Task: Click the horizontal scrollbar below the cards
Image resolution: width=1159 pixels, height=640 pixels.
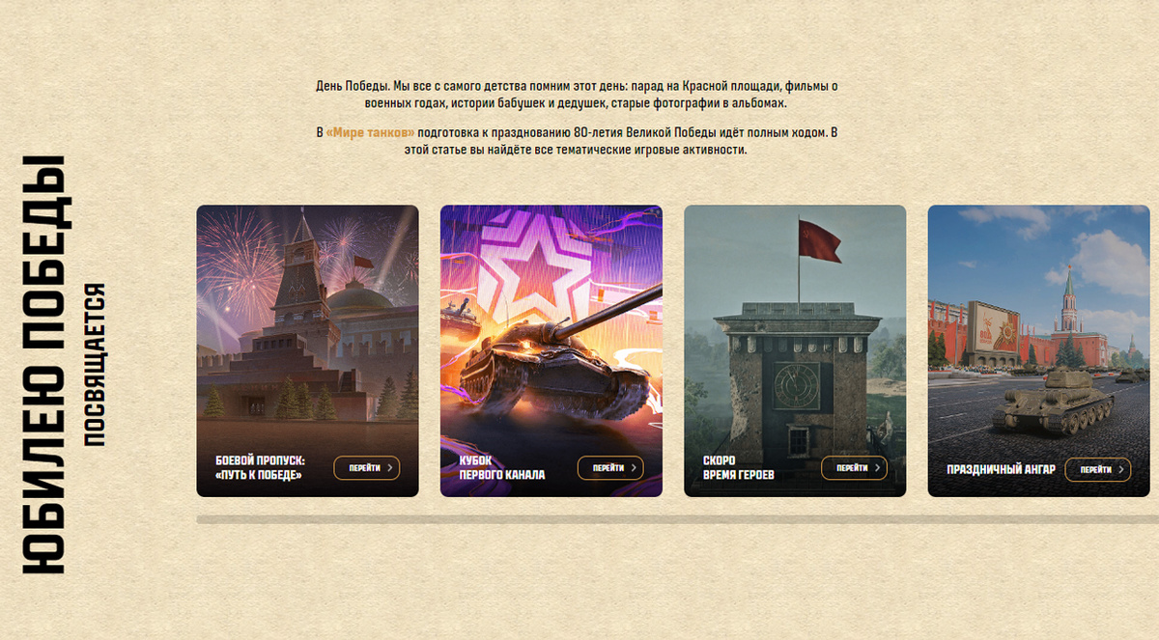Action: pyautogui.click(x=678, y=519)
